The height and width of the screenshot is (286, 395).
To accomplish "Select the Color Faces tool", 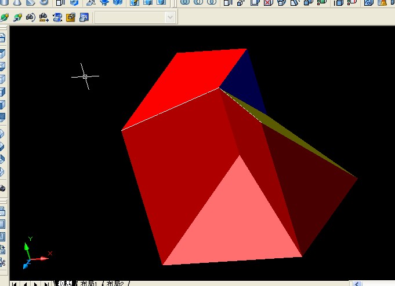I will coord(322,2).
